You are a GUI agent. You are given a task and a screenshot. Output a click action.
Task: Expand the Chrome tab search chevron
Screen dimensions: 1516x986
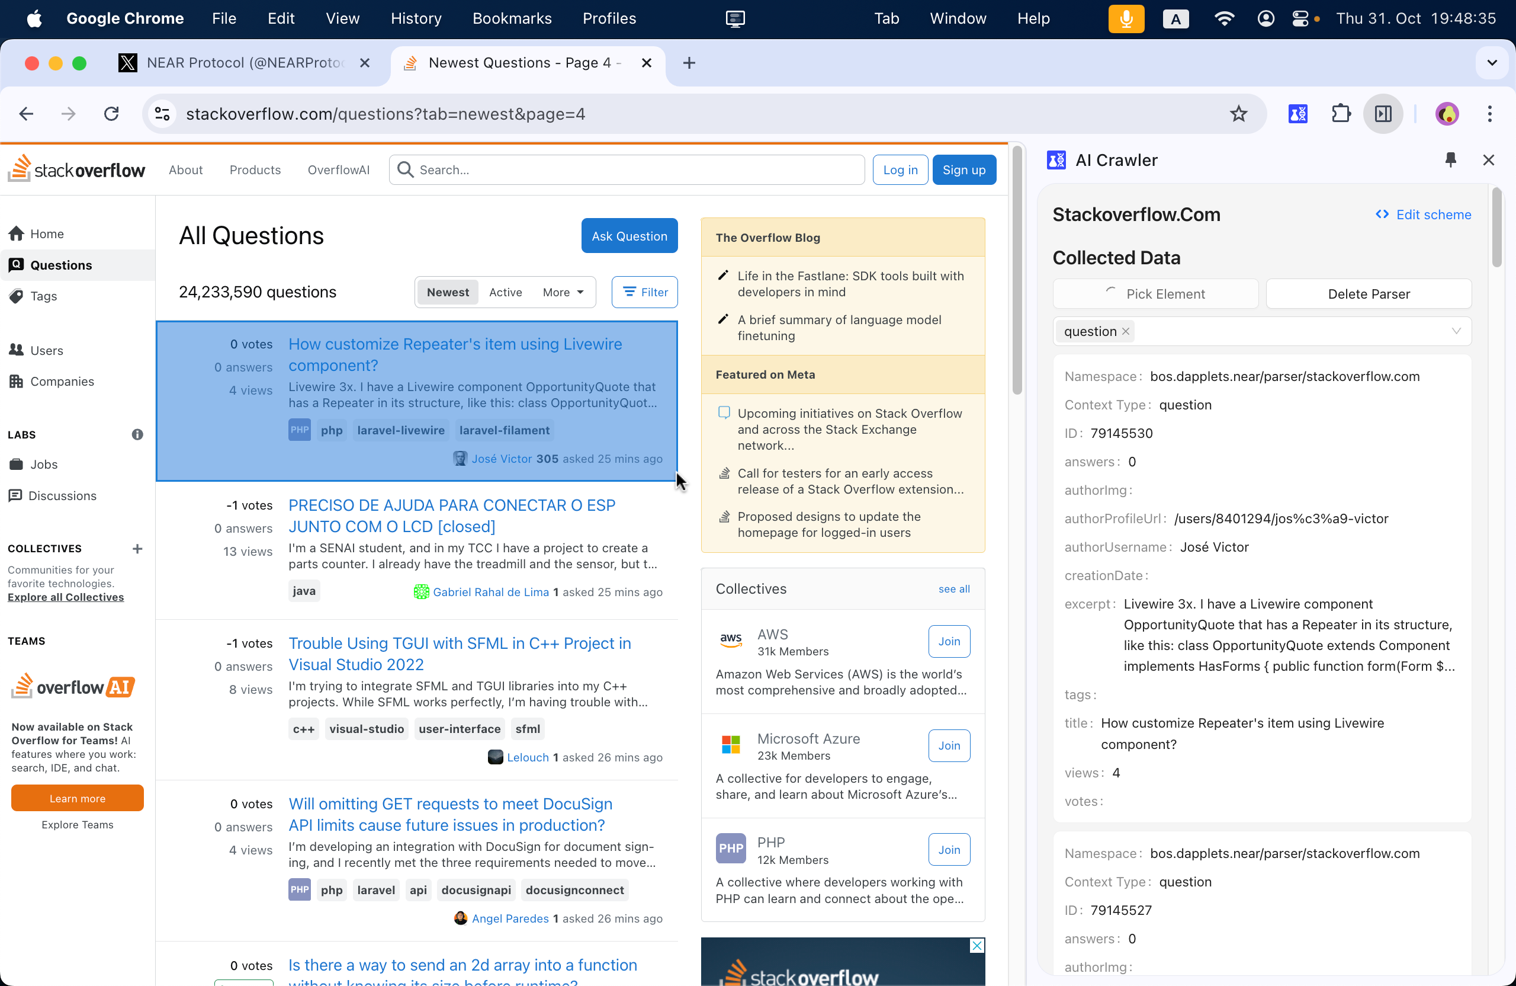point(1492,63)
